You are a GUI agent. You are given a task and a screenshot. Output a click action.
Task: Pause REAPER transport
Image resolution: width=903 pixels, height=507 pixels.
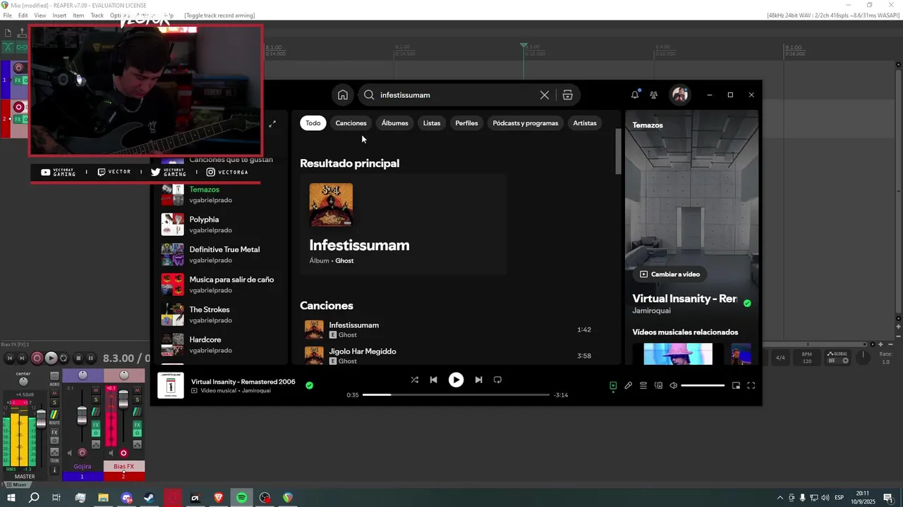90,358
